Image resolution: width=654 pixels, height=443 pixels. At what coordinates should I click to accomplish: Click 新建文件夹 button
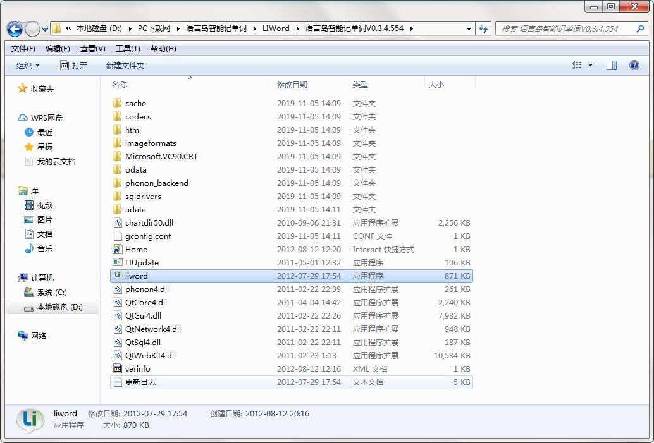tap(125, 66)
